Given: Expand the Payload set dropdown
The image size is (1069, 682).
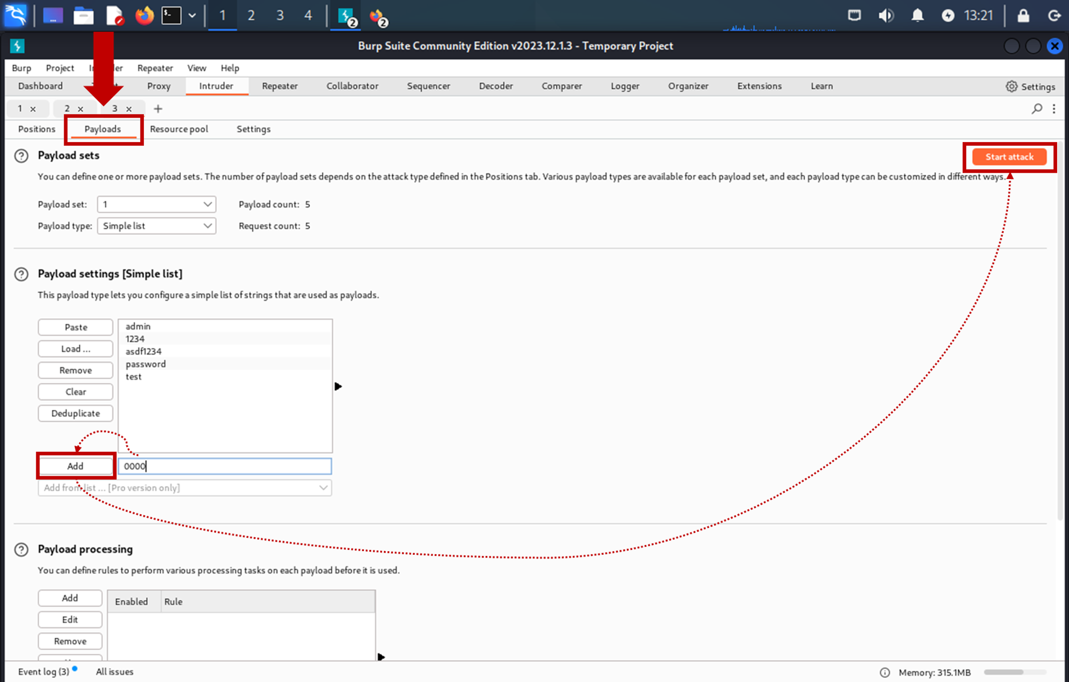Looking at the screenshot, I should tap(157, 204).
